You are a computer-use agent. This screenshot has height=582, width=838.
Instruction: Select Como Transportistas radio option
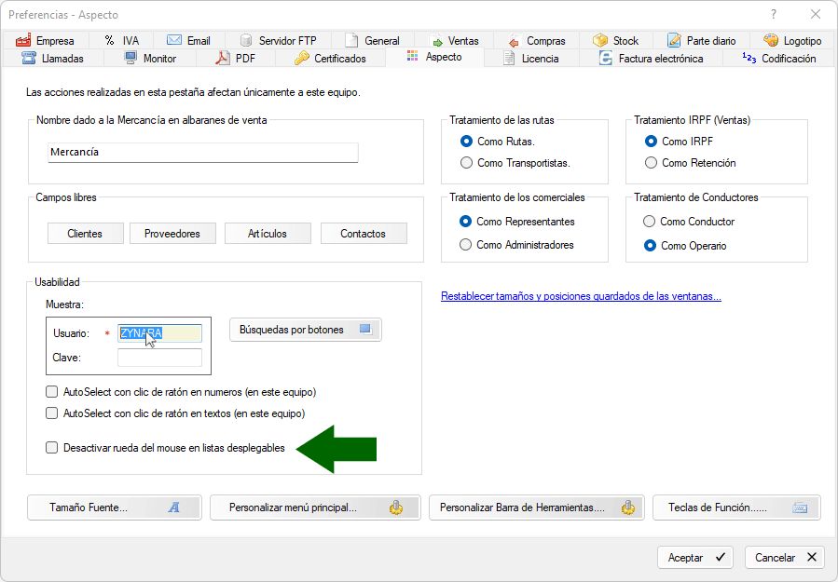[x=467, y=163]
